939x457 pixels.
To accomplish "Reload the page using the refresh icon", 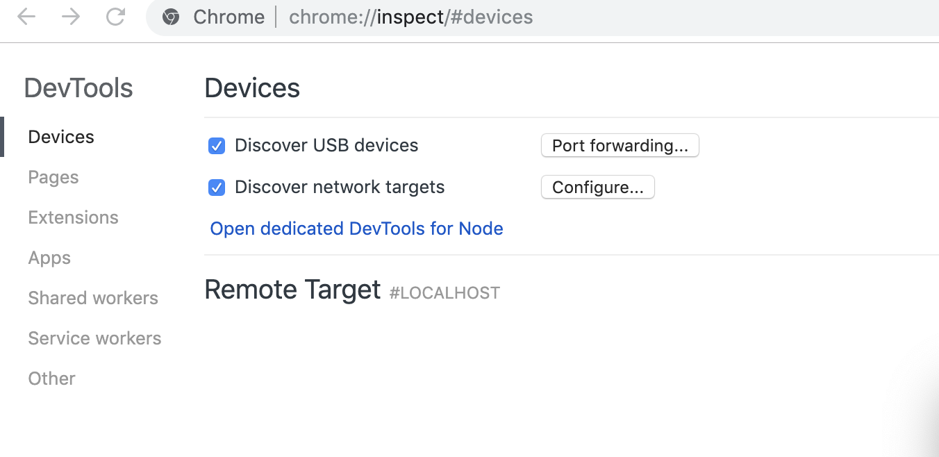I will [x=115, y=17].
